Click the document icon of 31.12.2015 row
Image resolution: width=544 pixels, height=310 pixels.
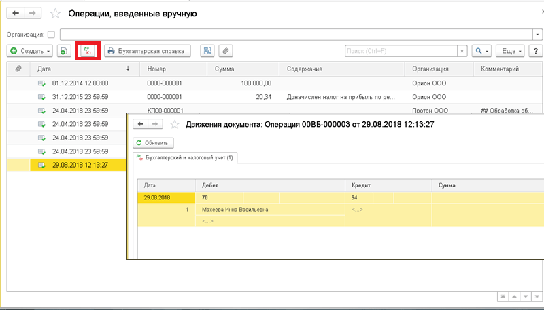41,97
